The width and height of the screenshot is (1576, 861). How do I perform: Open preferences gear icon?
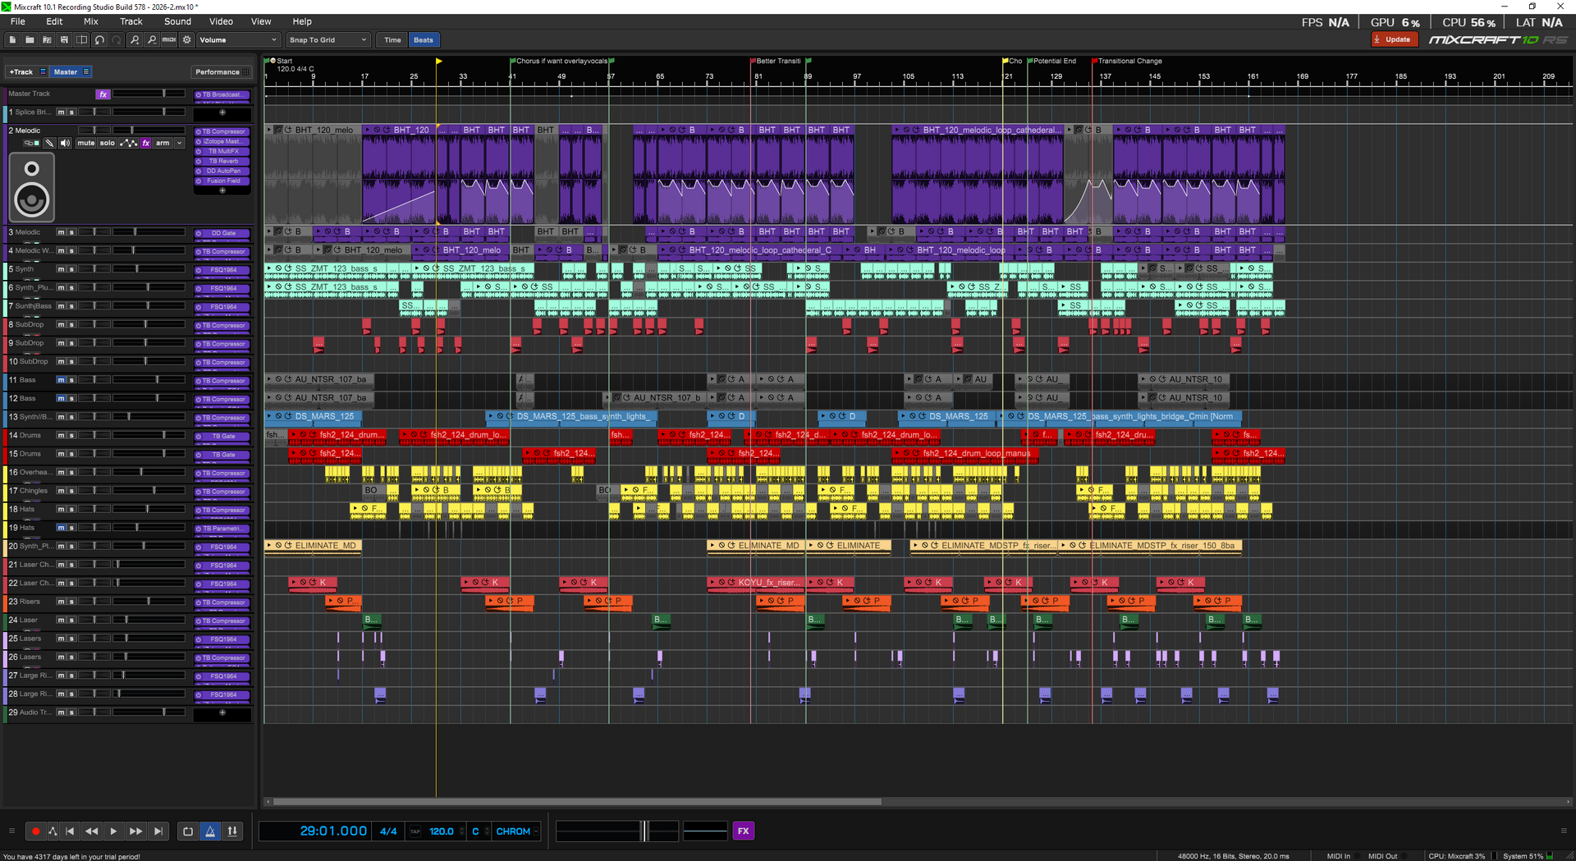tap(187, 40)
